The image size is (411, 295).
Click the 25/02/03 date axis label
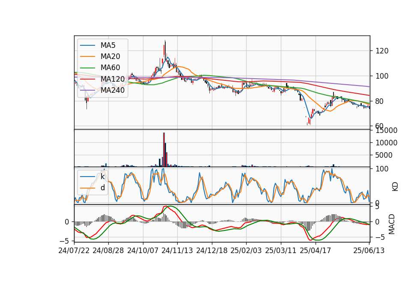point(246,251)
